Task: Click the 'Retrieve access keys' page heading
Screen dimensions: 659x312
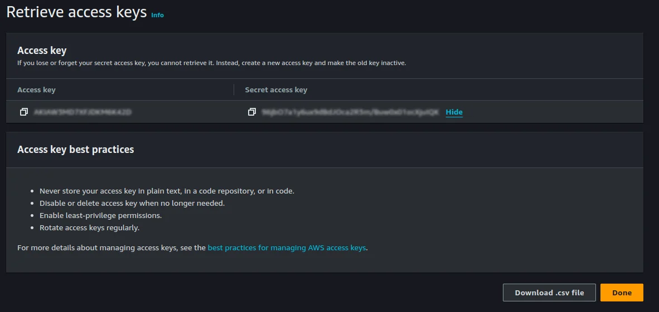Action: click(76, 12)
